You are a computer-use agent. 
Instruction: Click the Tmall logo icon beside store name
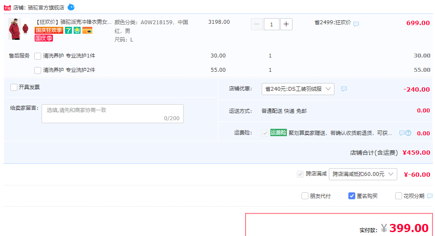click(7, 8)
